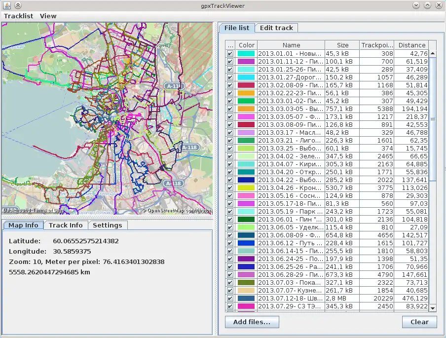Open the Settings tab
446x338 pixels.
point(107,225)
